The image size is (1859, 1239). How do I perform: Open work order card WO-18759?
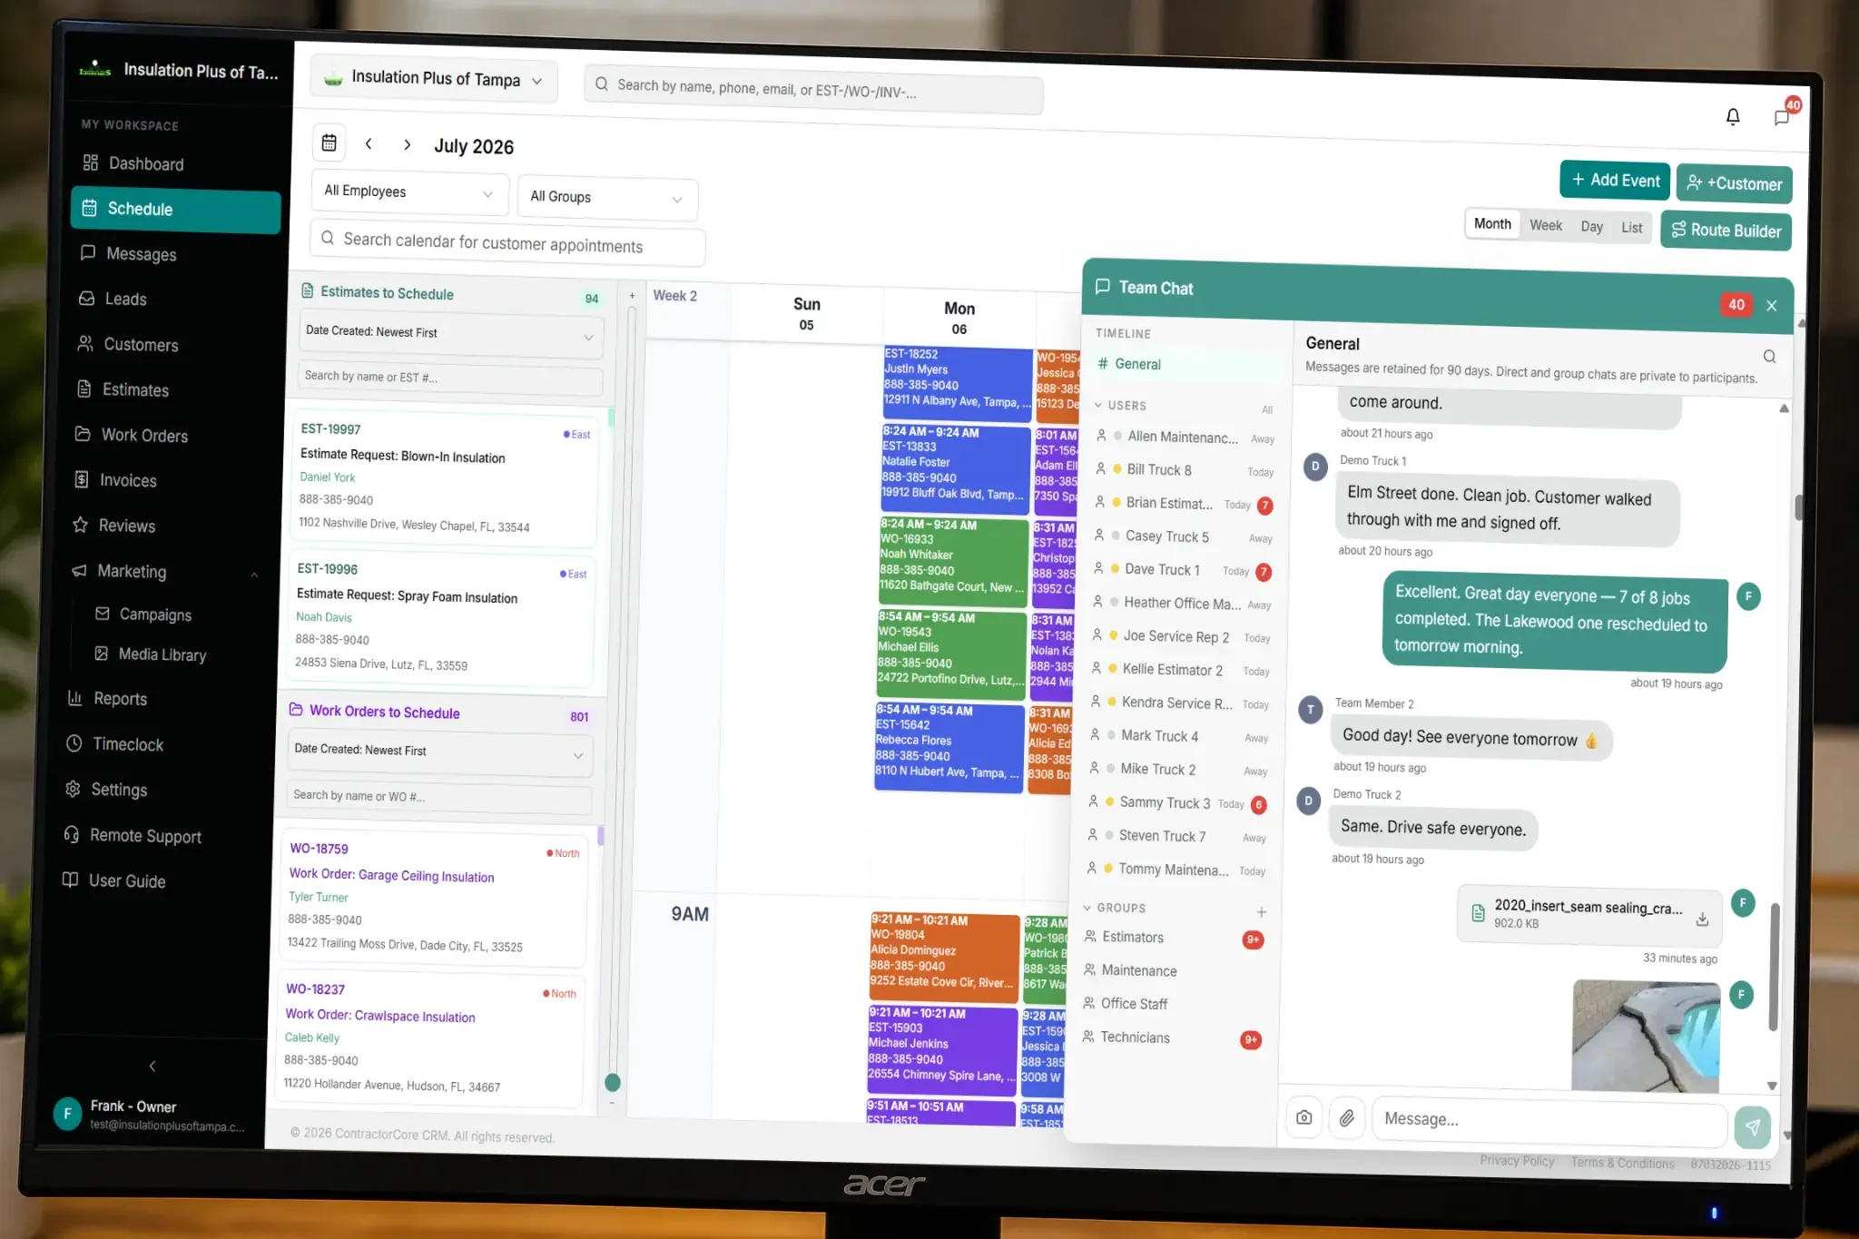click(434, 897)
